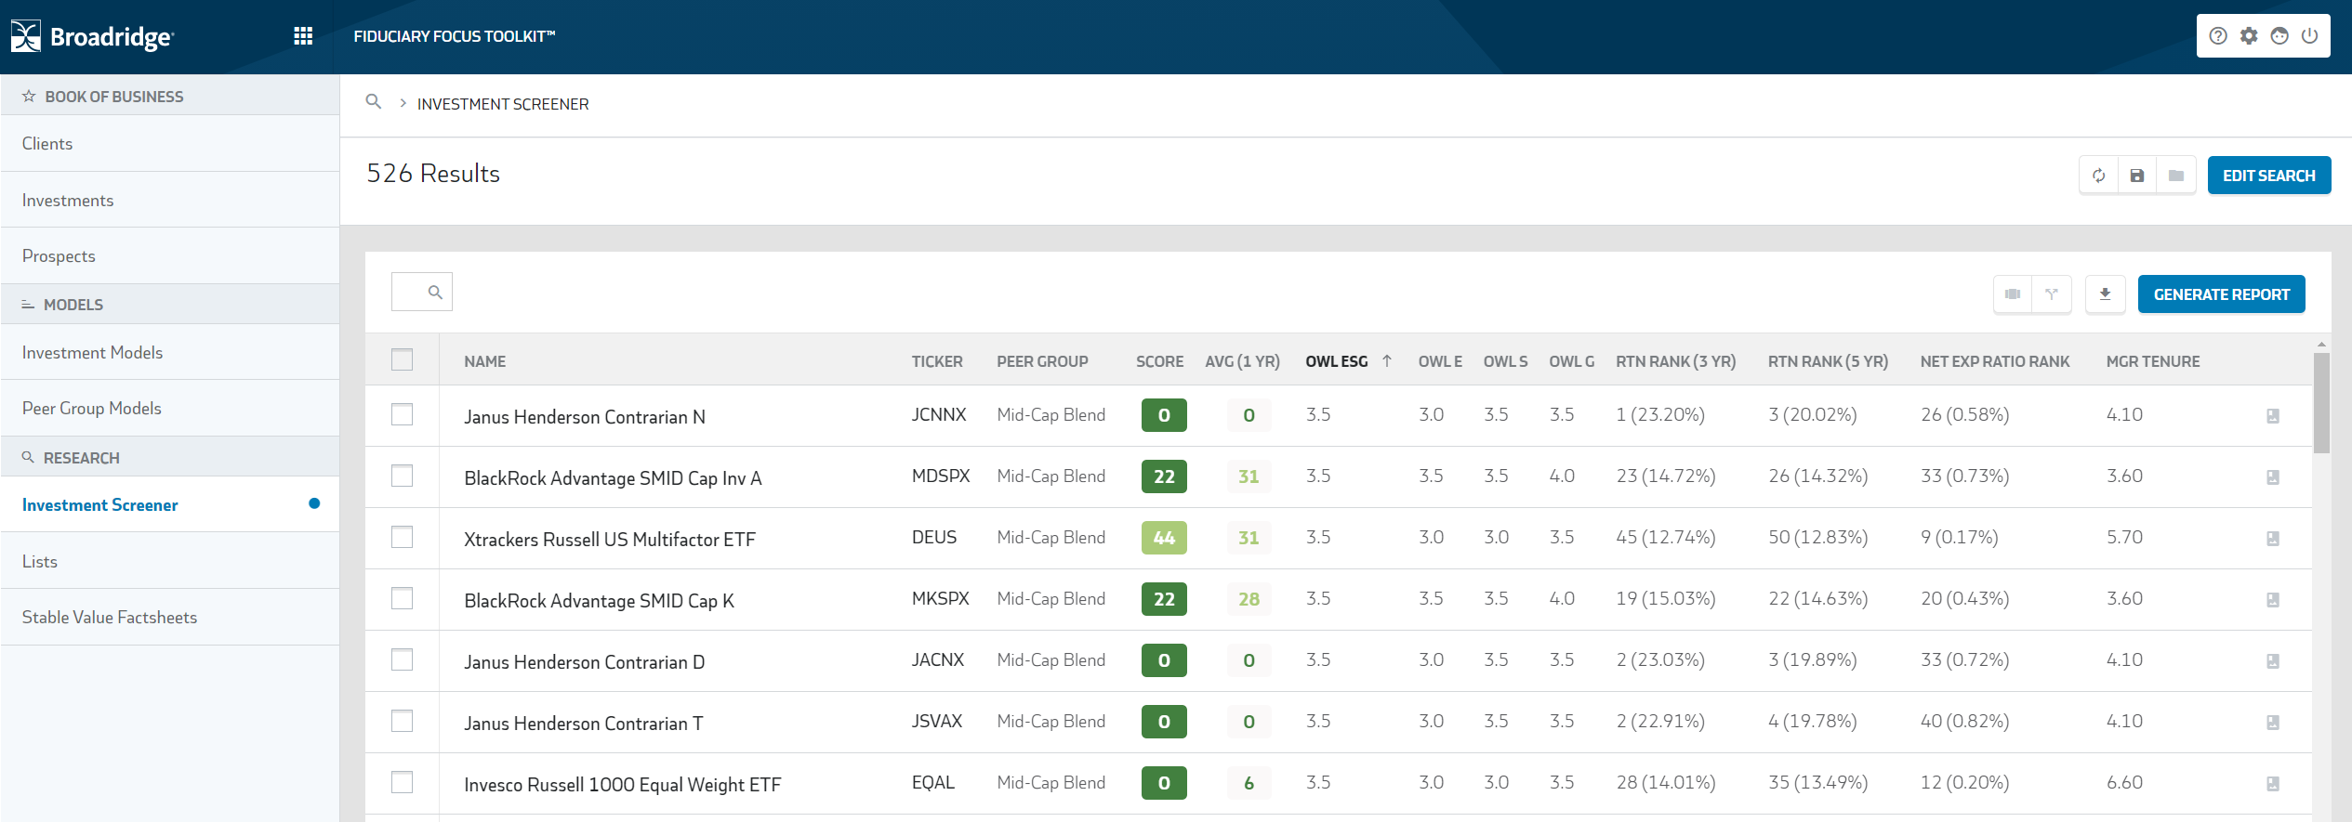The height and width of the screenshot is (822, 2352).
Task: Check the box for BlackRock Advantage SMID Cap Inv A
Action: click(402, 476)
